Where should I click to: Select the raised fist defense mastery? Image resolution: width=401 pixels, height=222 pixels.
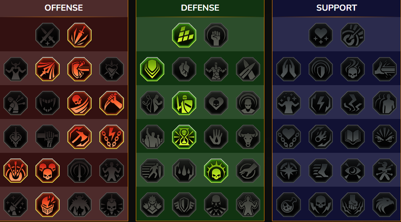216,35
